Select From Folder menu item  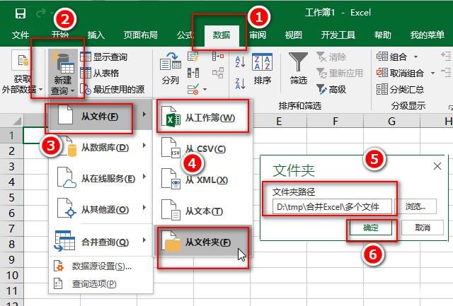(202, 242)
